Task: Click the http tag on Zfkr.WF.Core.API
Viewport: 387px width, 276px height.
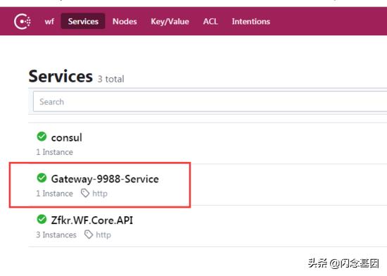Action: click(x=103, y=234)
